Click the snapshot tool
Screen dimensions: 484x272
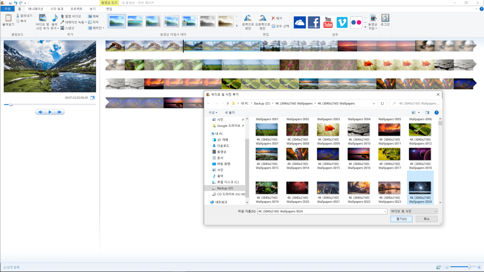point(67,28)
